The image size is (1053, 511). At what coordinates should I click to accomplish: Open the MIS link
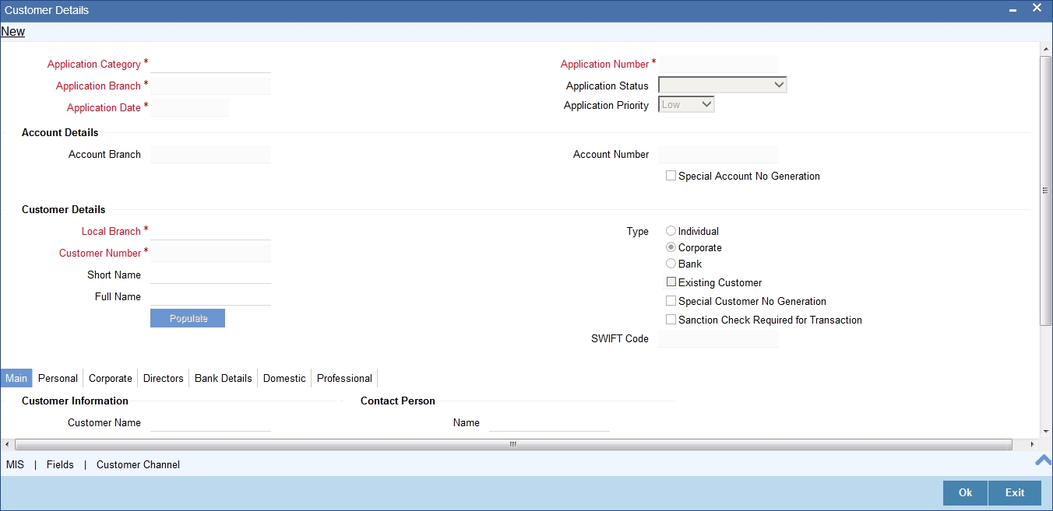16,464
